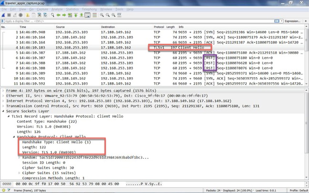309x193 pixels.
Task: Open Capture options gear icon
Action: (x=21, y=15)
